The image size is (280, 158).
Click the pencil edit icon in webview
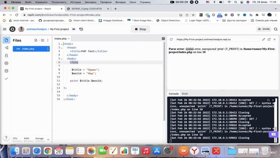[x=263, y=39]
